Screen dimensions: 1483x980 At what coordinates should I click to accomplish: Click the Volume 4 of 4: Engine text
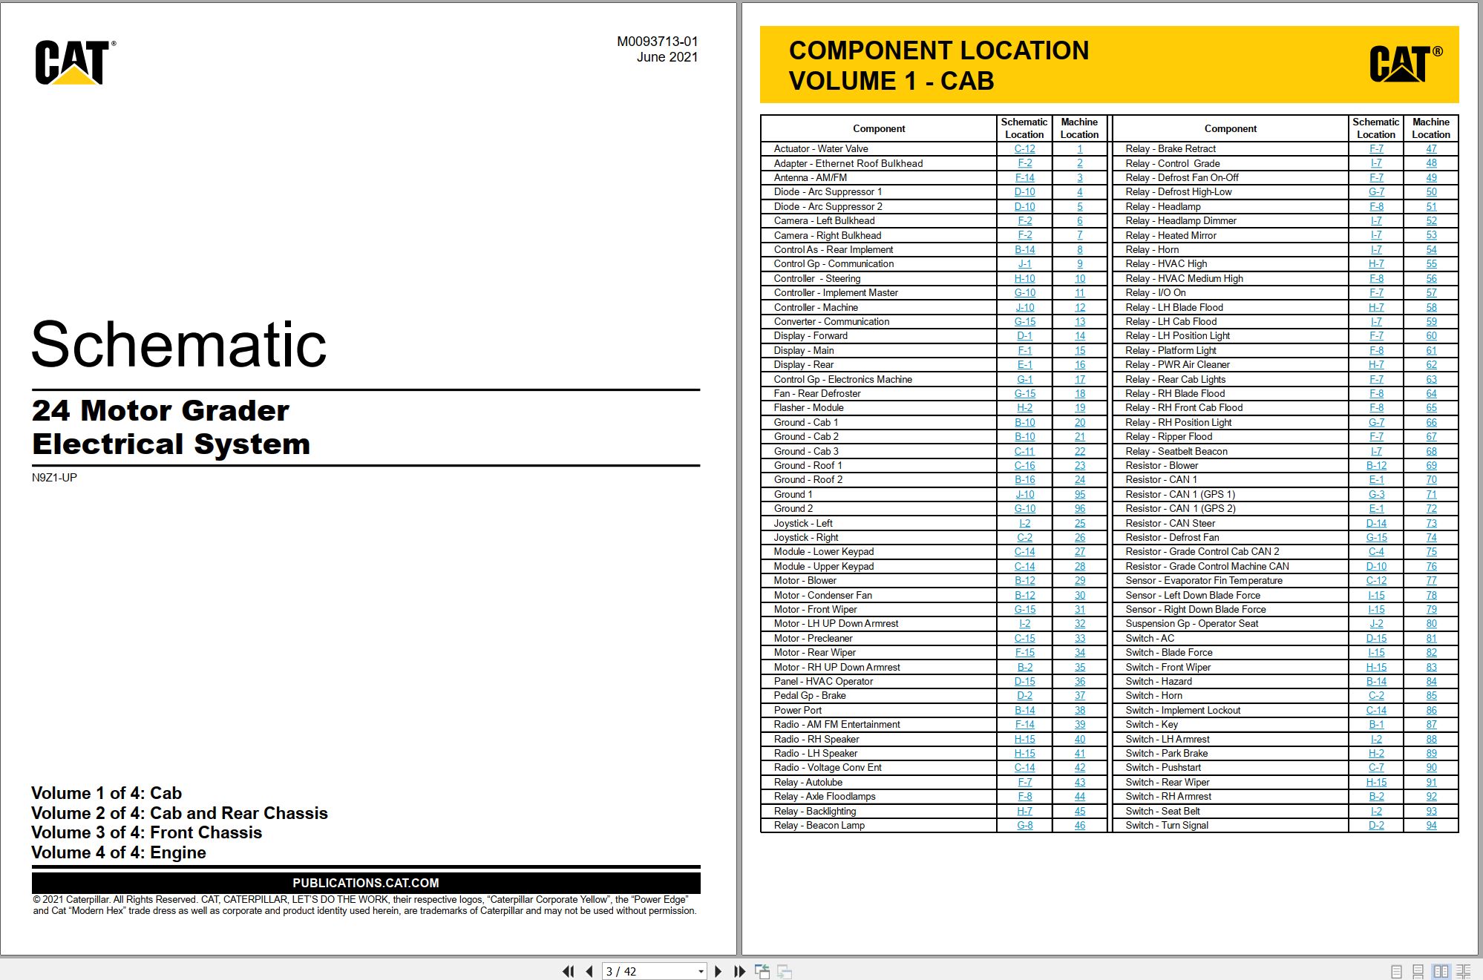tap(119, 852)
